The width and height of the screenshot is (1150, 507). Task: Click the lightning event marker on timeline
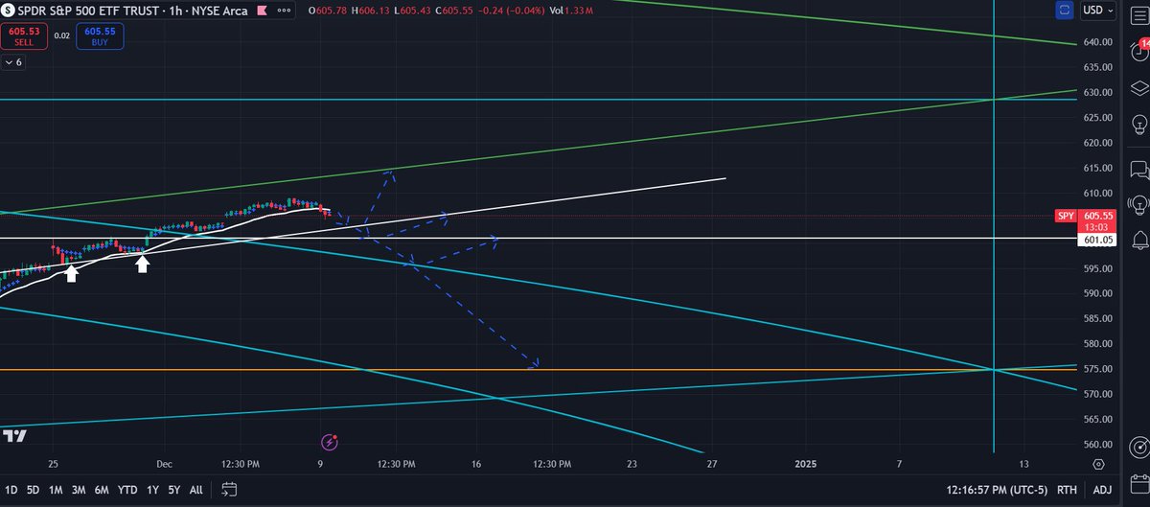330,442
